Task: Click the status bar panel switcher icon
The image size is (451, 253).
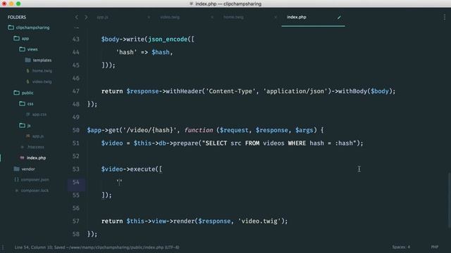Action: [3, 247]
